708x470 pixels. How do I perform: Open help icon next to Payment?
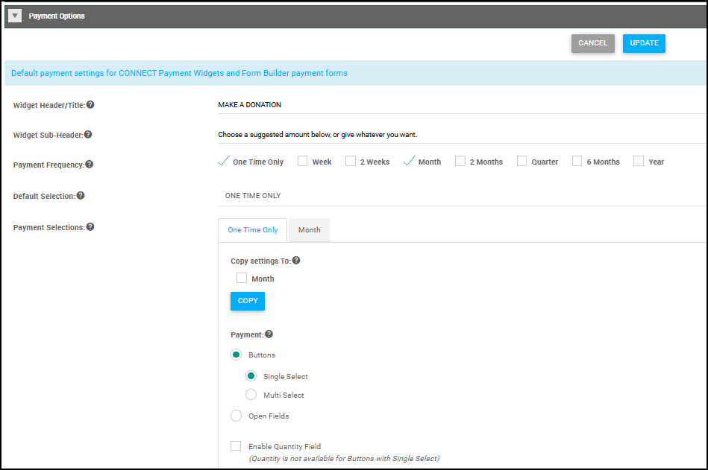click(x=269, y=334)
